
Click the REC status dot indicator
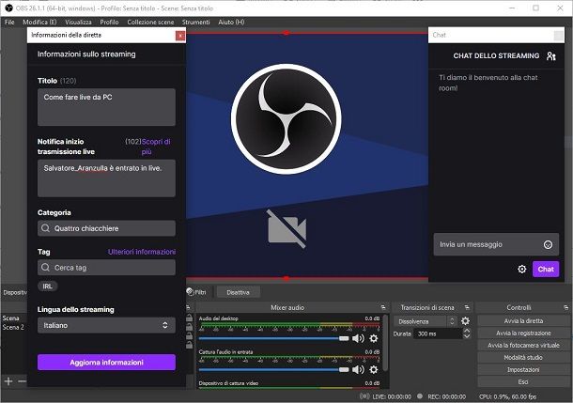pyautogui.click(x=420, y=396)
